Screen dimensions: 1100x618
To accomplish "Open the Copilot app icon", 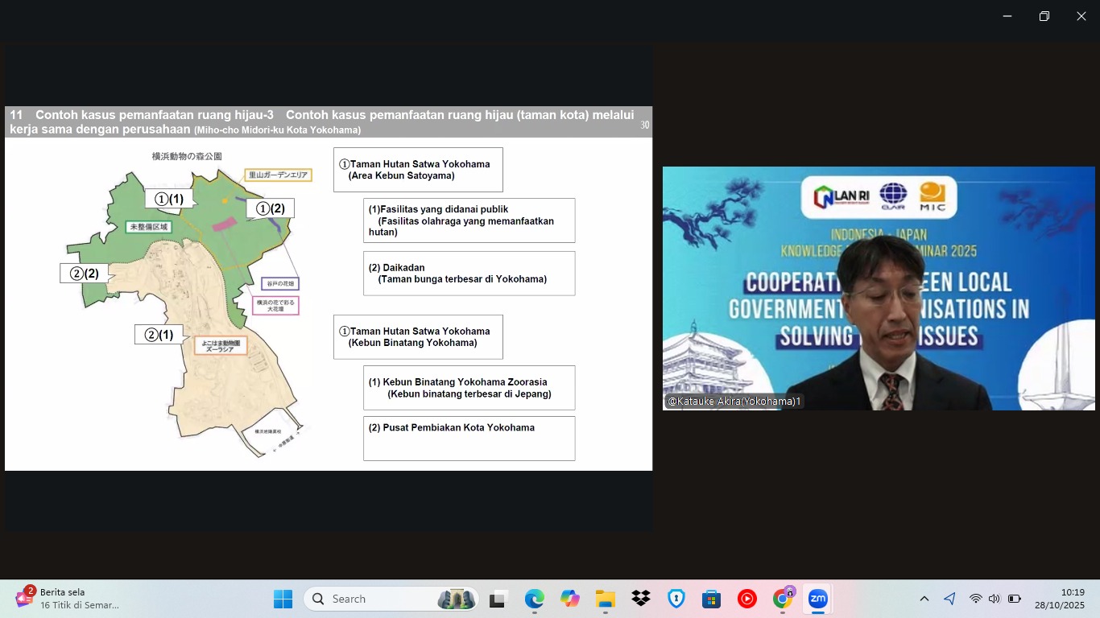I will pos(570,599).
